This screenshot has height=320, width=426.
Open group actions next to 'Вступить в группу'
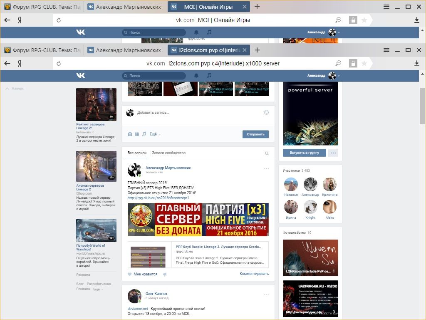333,152
